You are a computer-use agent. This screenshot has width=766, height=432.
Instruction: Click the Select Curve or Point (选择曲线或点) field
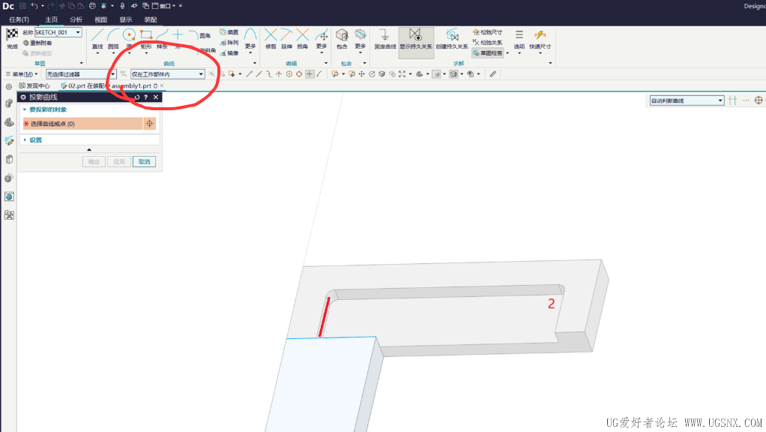click(x=82, y=124)
